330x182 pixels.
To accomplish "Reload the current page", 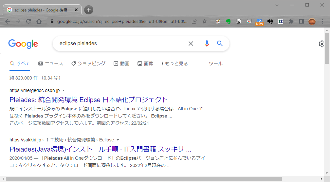I will [x=28, y=21].
